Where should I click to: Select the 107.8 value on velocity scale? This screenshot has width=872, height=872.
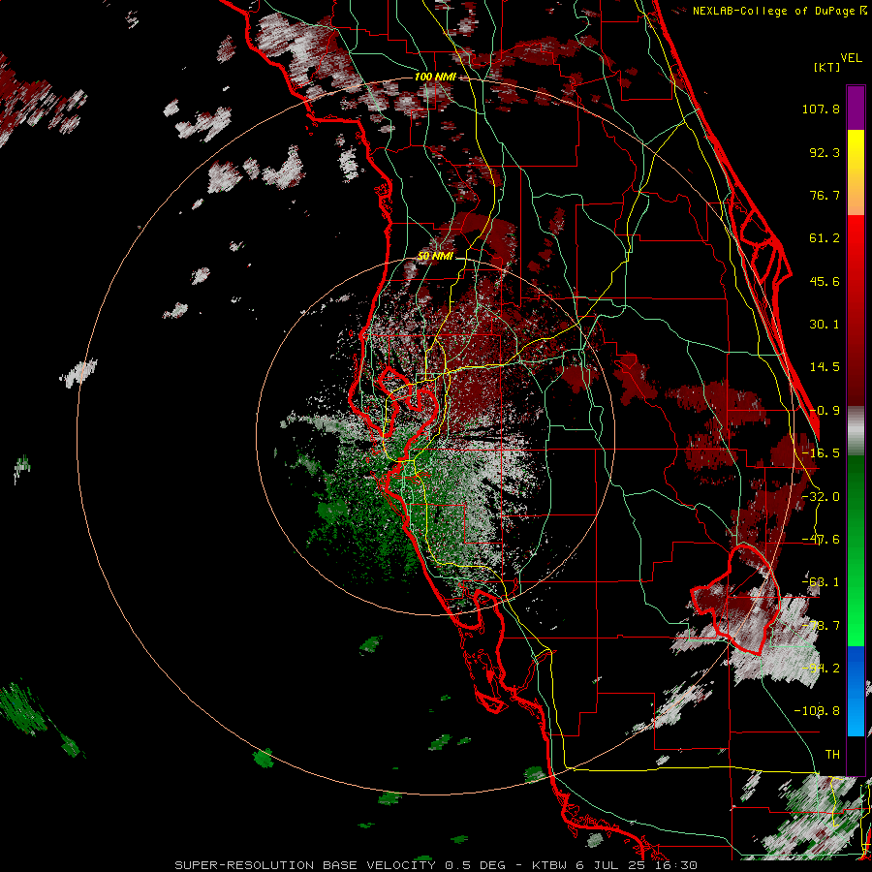pyautogui.click(x=821, y=109)
